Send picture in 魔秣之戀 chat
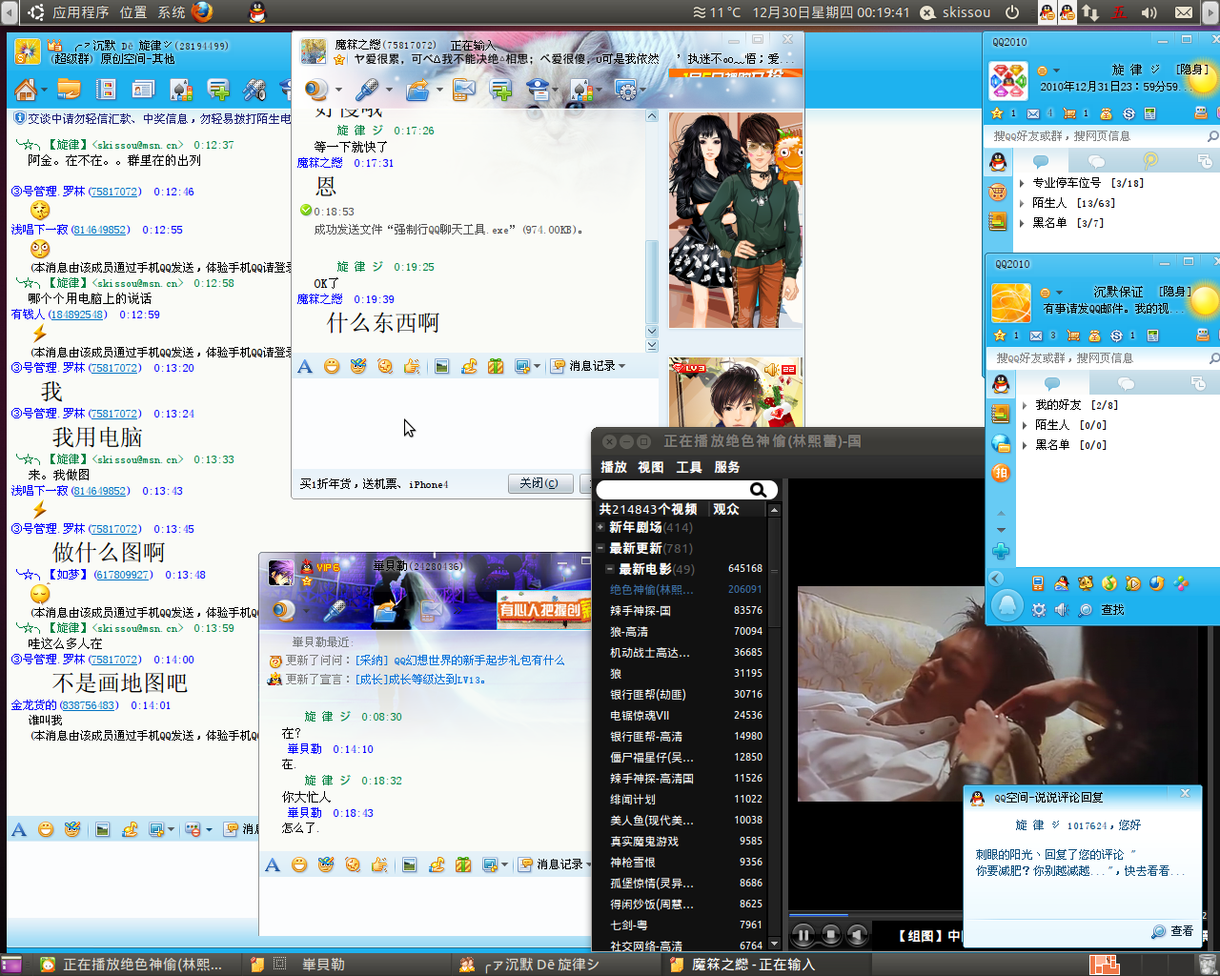The width and height of the screenshot is (1220, 976). pos(442,366)
